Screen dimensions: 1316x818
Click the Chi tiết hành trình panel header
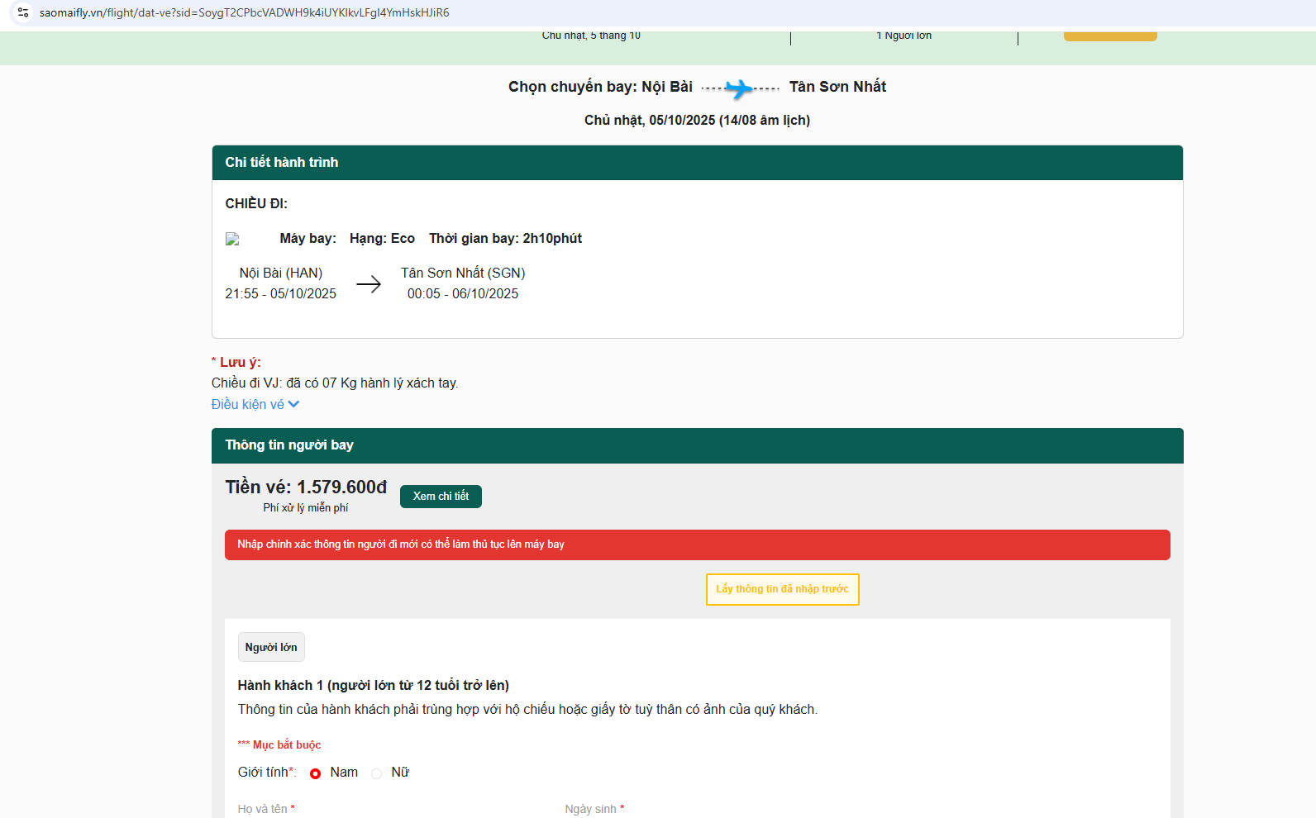(697, 163)
